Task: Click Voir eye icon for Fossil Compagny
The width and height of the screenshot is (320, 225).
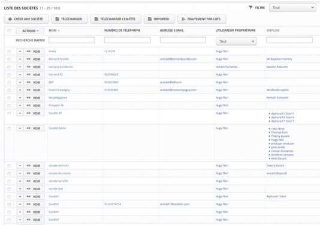Action: [28, 90]
